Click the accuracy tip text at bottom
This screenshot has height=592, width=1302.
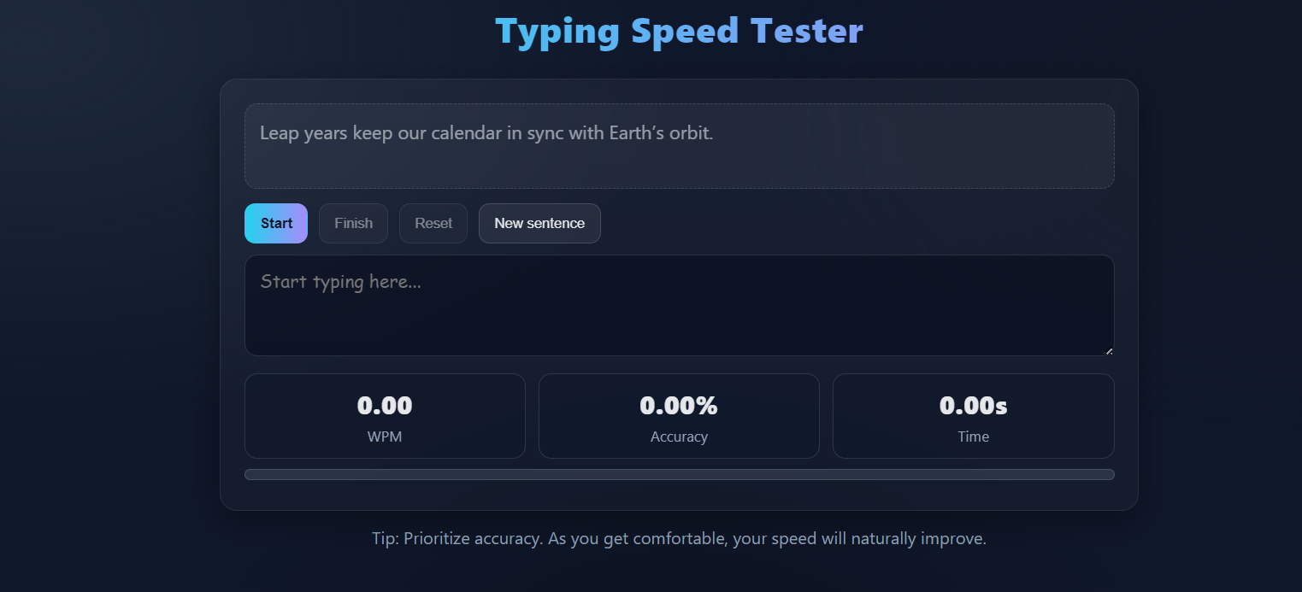click(x=679, y=538)
